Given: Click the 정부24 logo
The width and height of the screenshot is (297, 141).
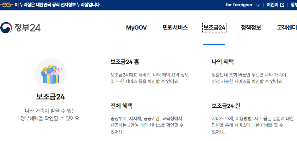Looking at the screenshot, I should click(20, 28).
